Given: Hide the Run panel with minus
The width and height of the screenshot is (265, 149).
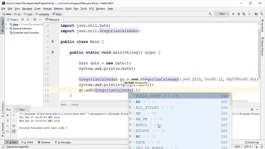Looking at the screenshot, I should [x=257, y=109].
